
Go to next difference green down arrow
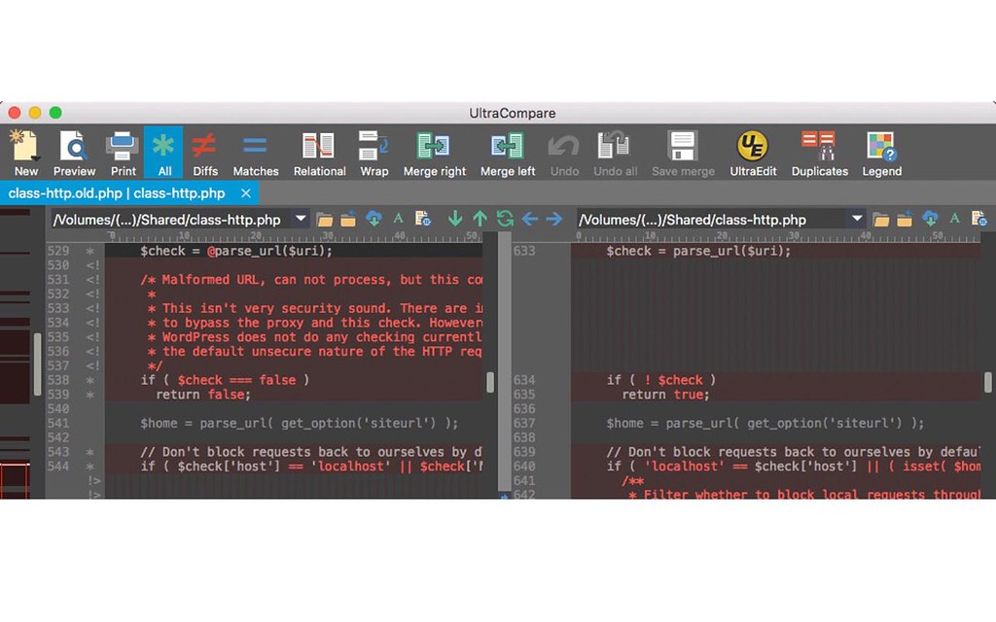[455, 219]
